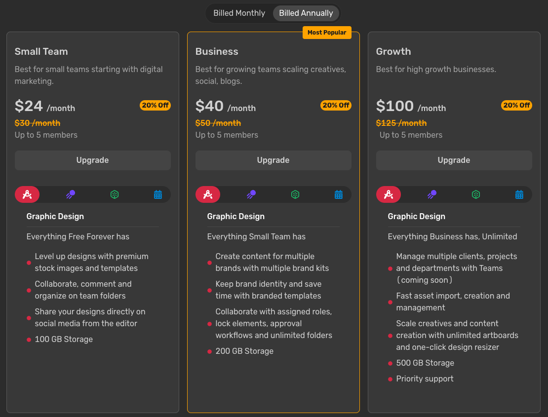Upgrade to the Growth plan
Viewport: 548px width, 417px height.
454,160
